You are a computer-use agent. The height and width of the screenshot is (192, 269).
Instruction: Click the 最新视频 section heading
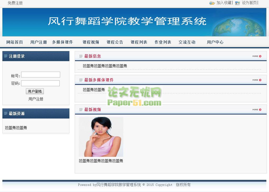[x=93, y=109]
